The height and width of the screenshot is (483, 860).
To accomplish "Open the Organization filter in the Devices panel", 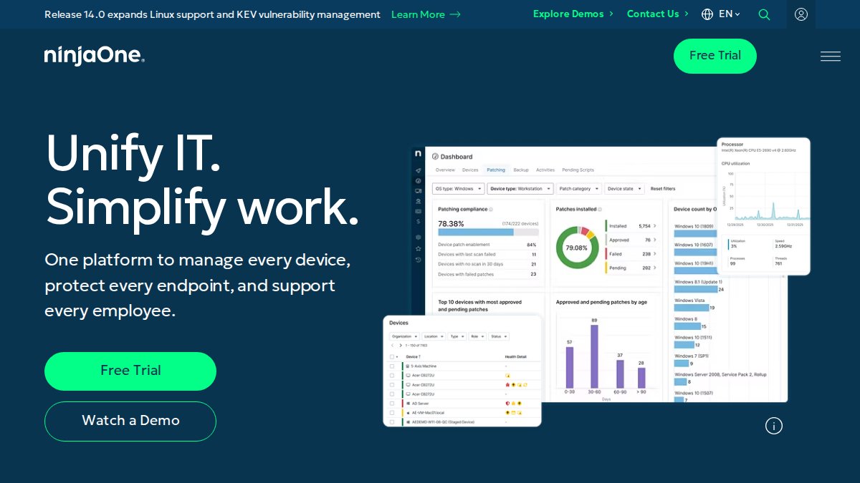I will [x=404, y=336].
